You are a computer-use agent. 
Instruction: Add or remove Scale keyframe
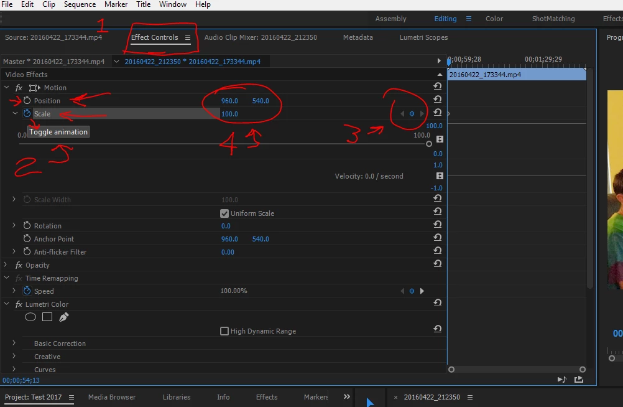[412, 114]
